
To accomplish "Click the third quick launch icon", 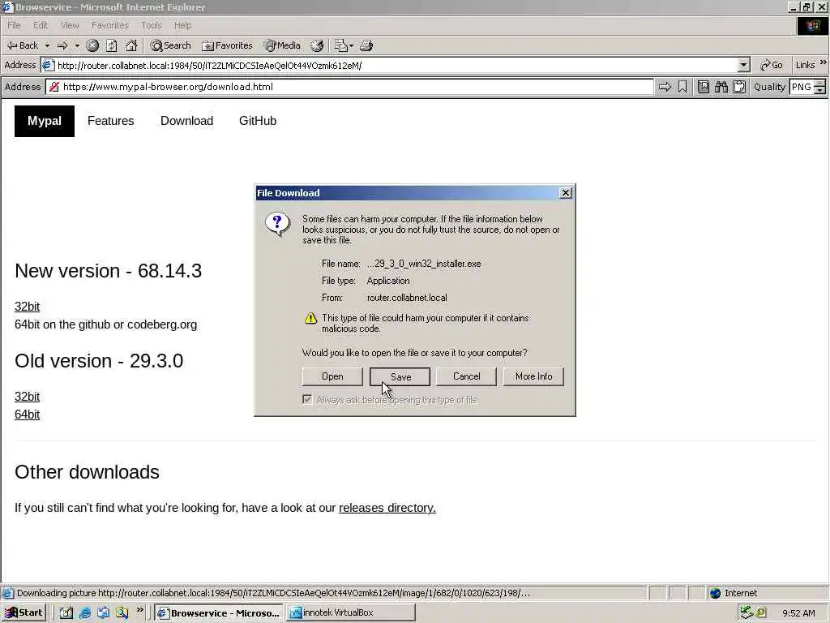I will [103, 613].
